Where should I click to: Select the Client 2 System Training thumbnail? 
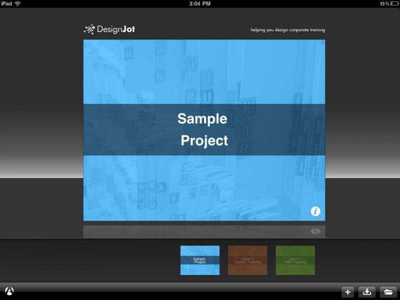click(x=248, y=260)
